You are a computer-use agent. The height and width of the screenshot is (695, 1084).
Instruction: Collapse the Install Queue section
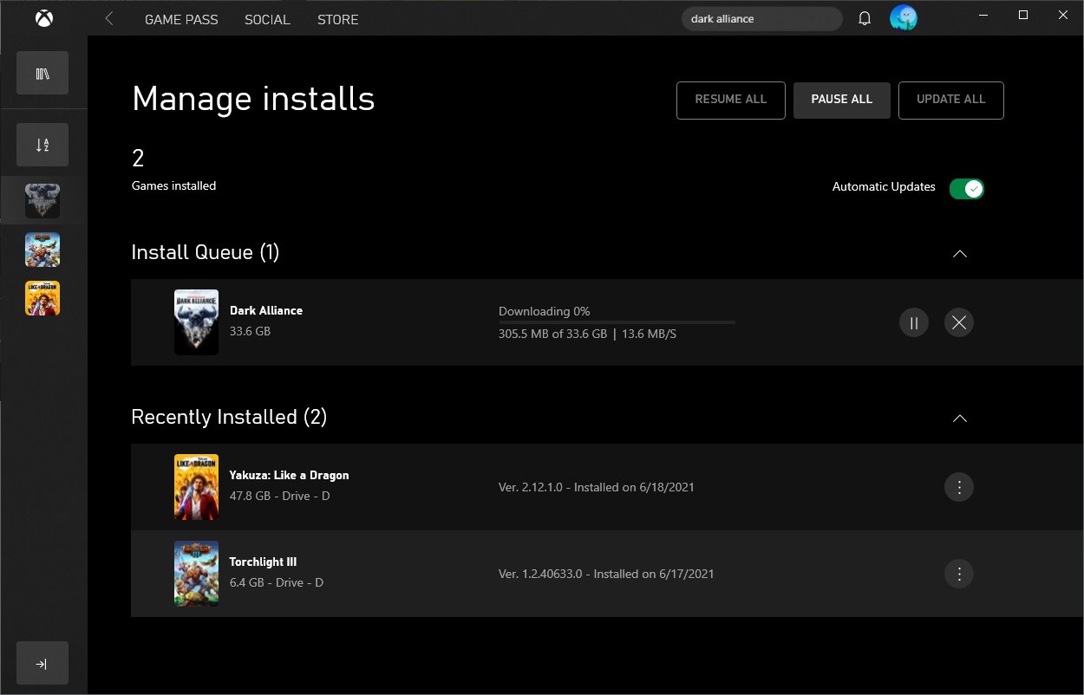point(959,254)
